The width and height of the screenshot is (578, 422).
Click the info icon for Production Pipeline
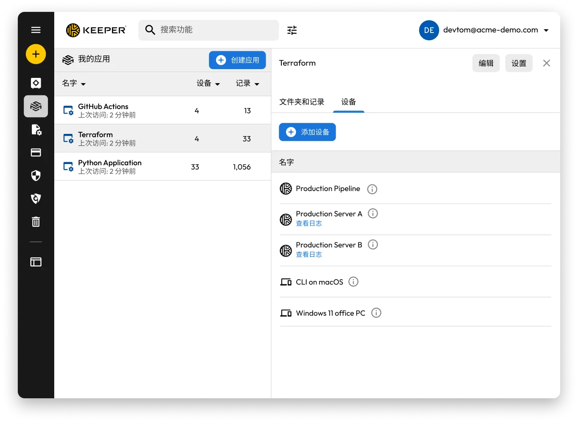coord(372,189)
